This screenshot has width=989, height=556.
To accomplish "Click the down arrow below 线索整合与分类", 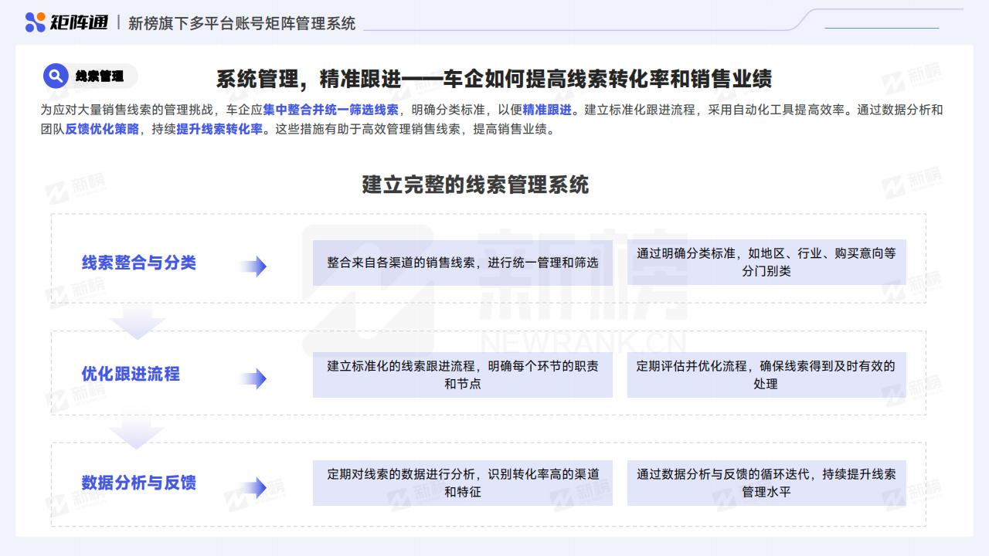I will 136,321.
